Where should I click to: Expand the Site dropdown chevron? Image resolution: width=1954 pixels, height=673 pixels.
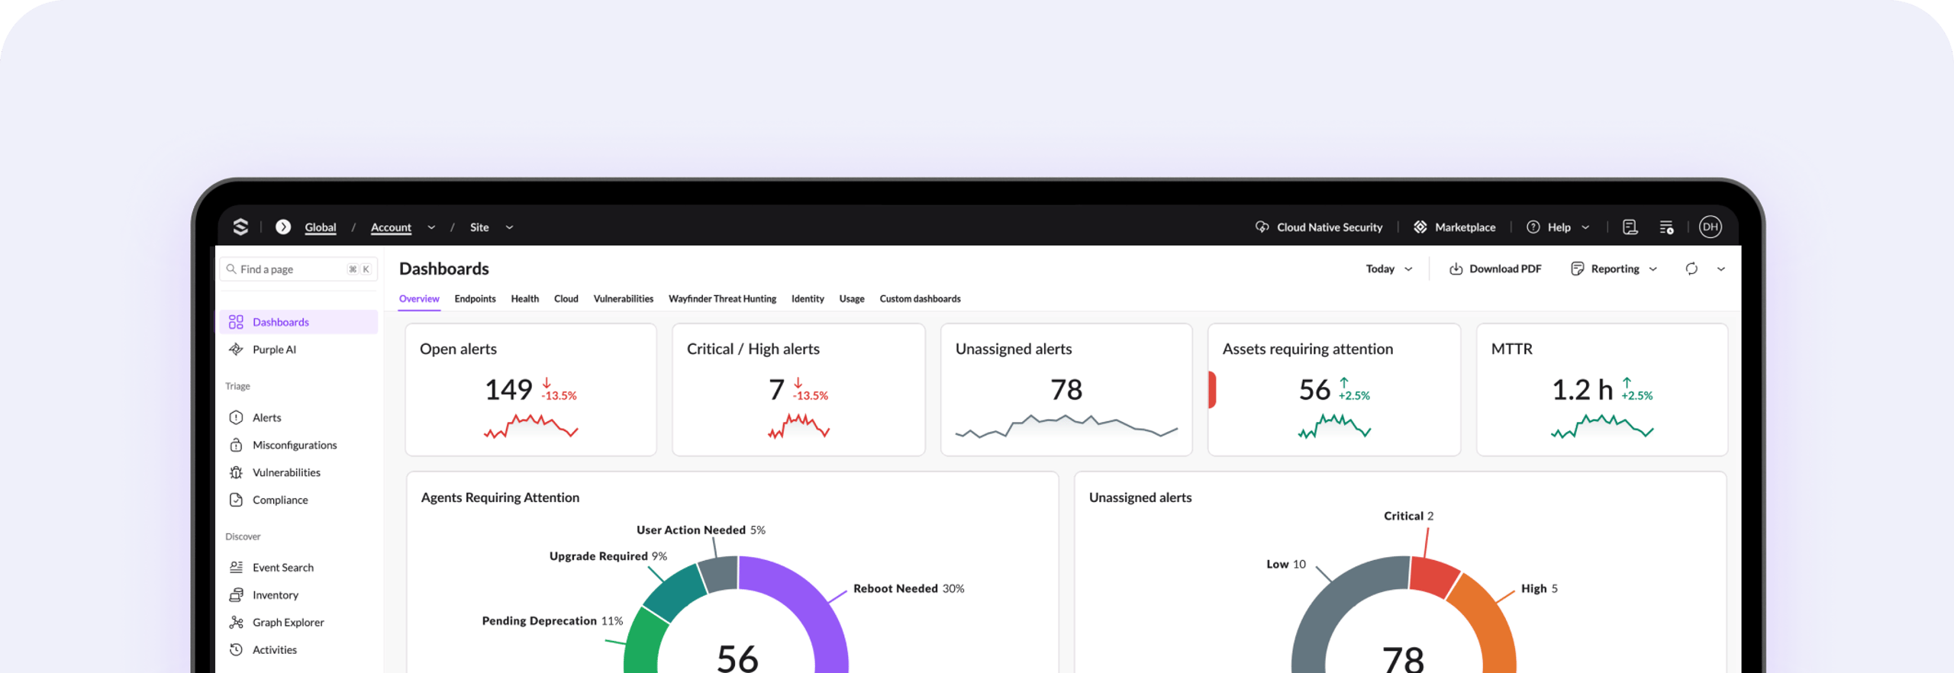[509, 227]
